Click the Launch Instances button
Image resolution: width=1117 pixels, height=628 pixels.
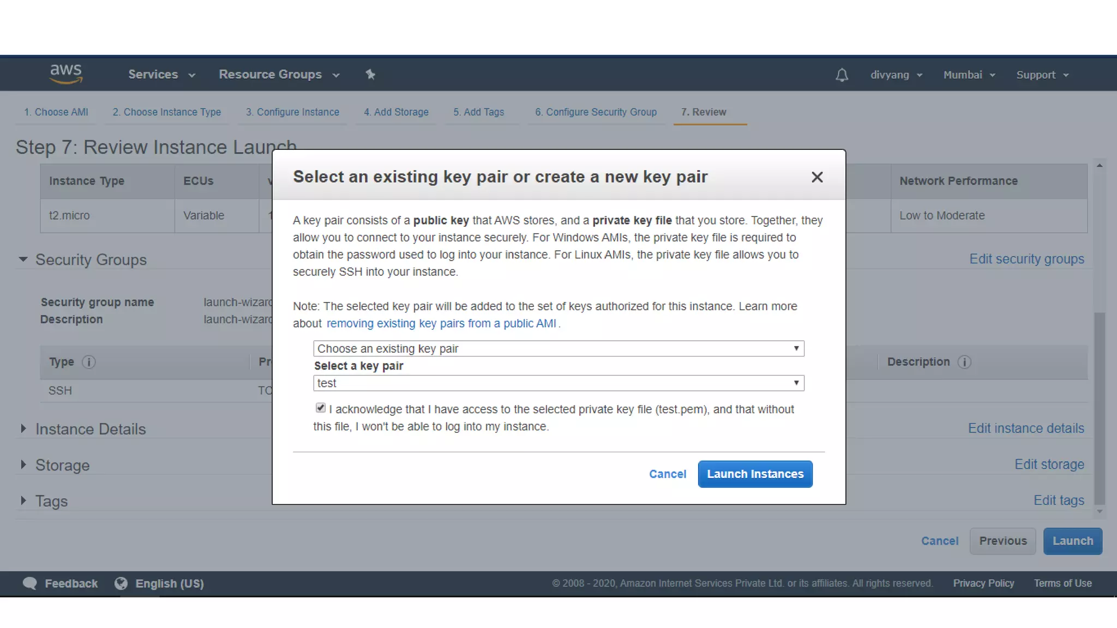[755, 474]
